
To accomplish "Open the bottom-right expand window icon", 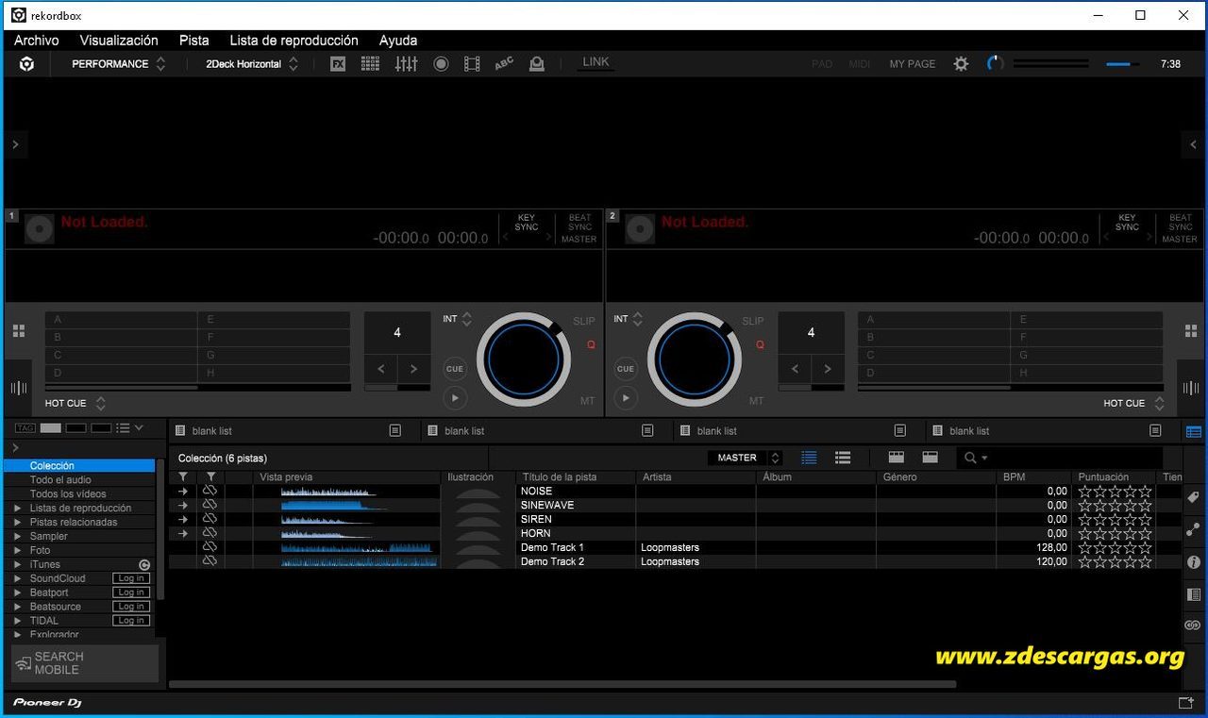I will click(1186, 703).
